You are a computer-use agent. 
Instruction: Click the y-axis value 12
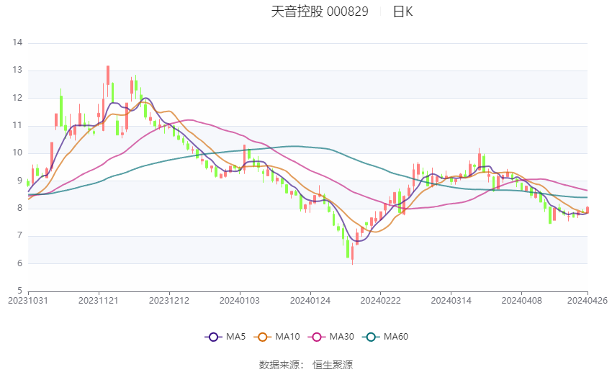[17, 98]
